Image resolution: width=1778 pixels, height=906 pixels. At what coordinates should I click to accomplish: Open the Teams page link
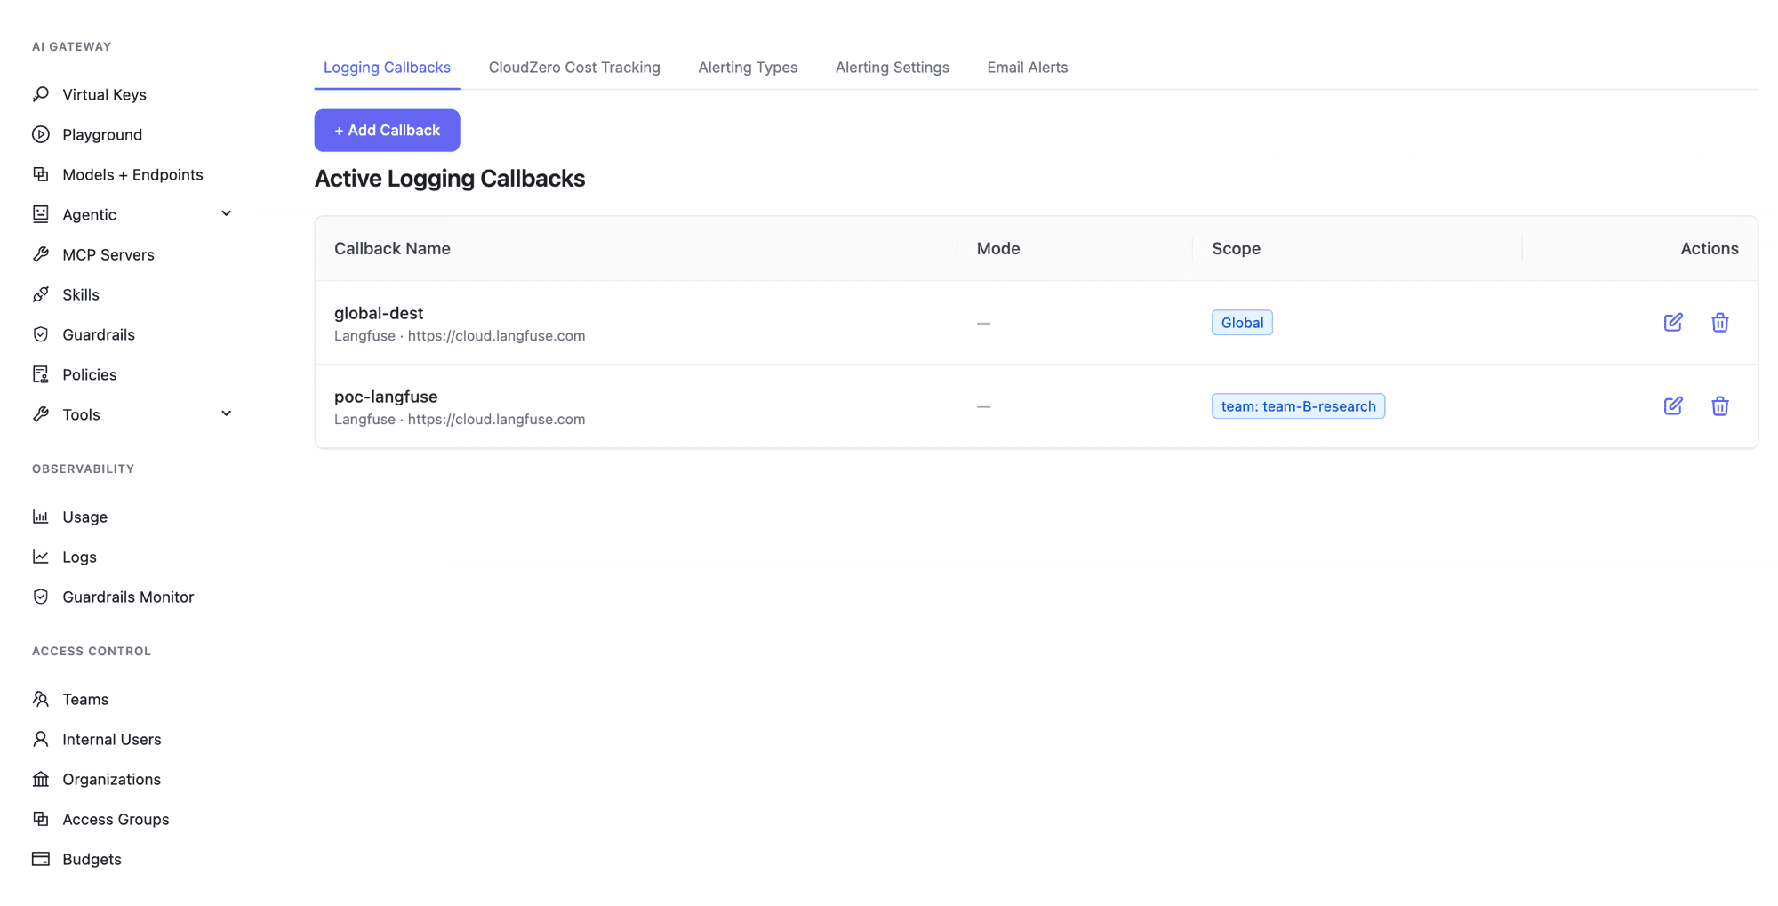point(85,699)
